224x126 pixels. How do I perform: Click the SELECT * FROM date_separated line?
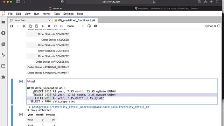(x=51, y=101)
